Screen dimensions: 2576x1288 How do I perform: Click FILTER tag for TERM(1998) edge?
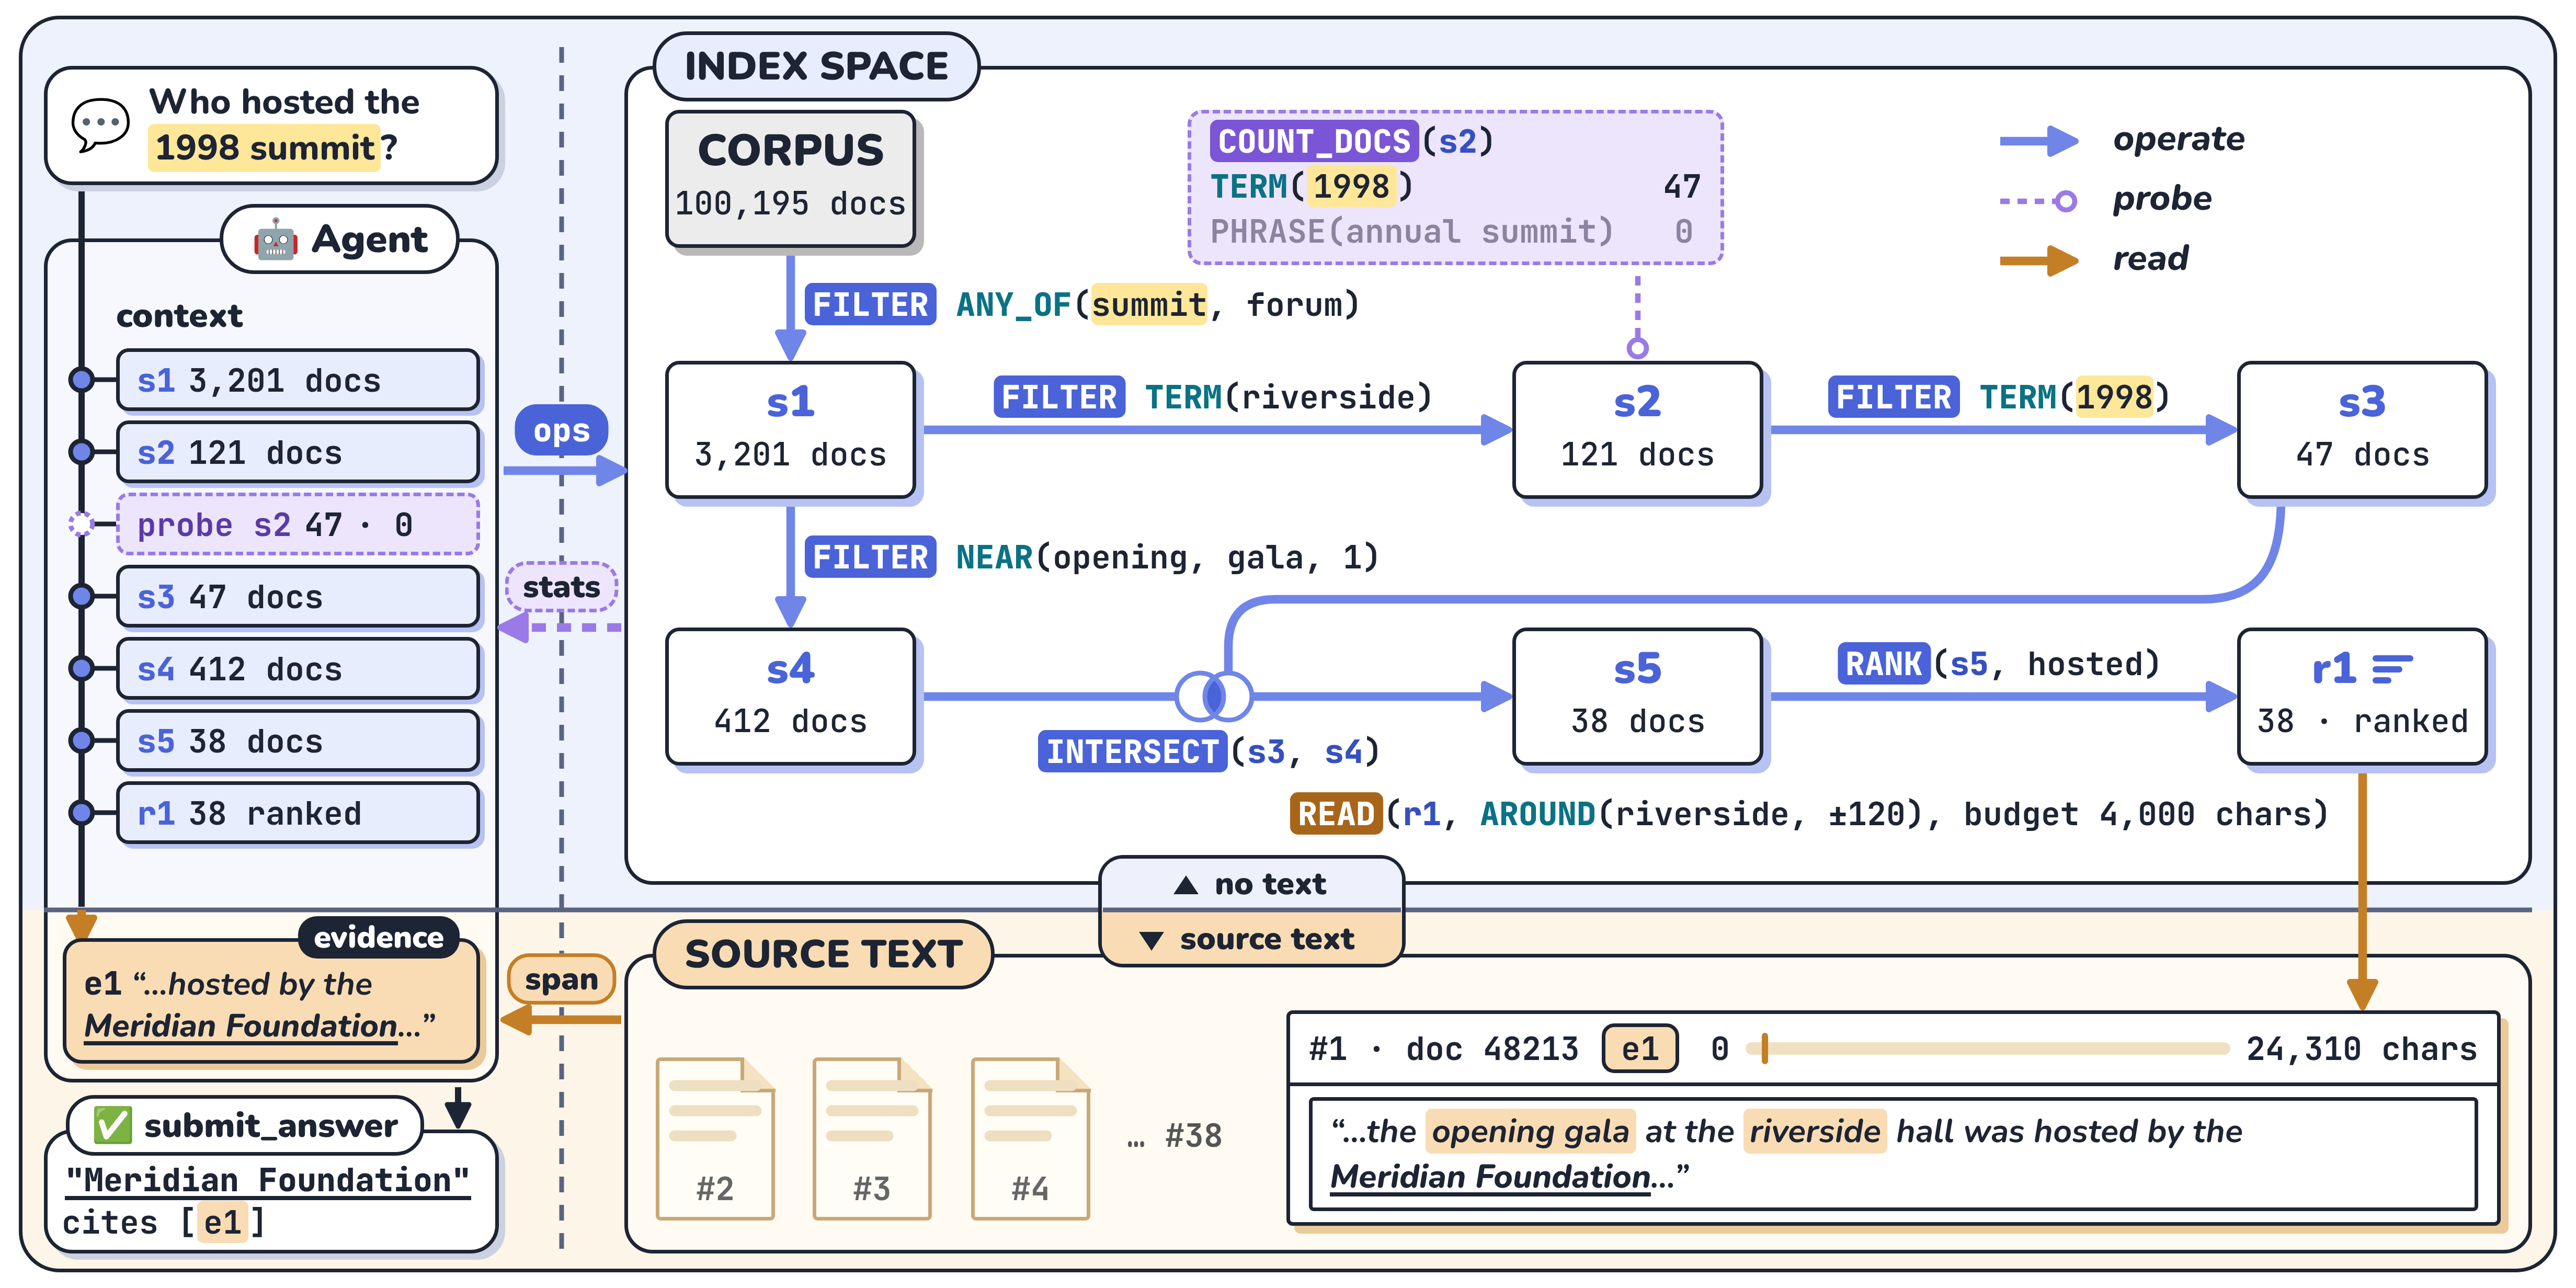[1894, 397]
